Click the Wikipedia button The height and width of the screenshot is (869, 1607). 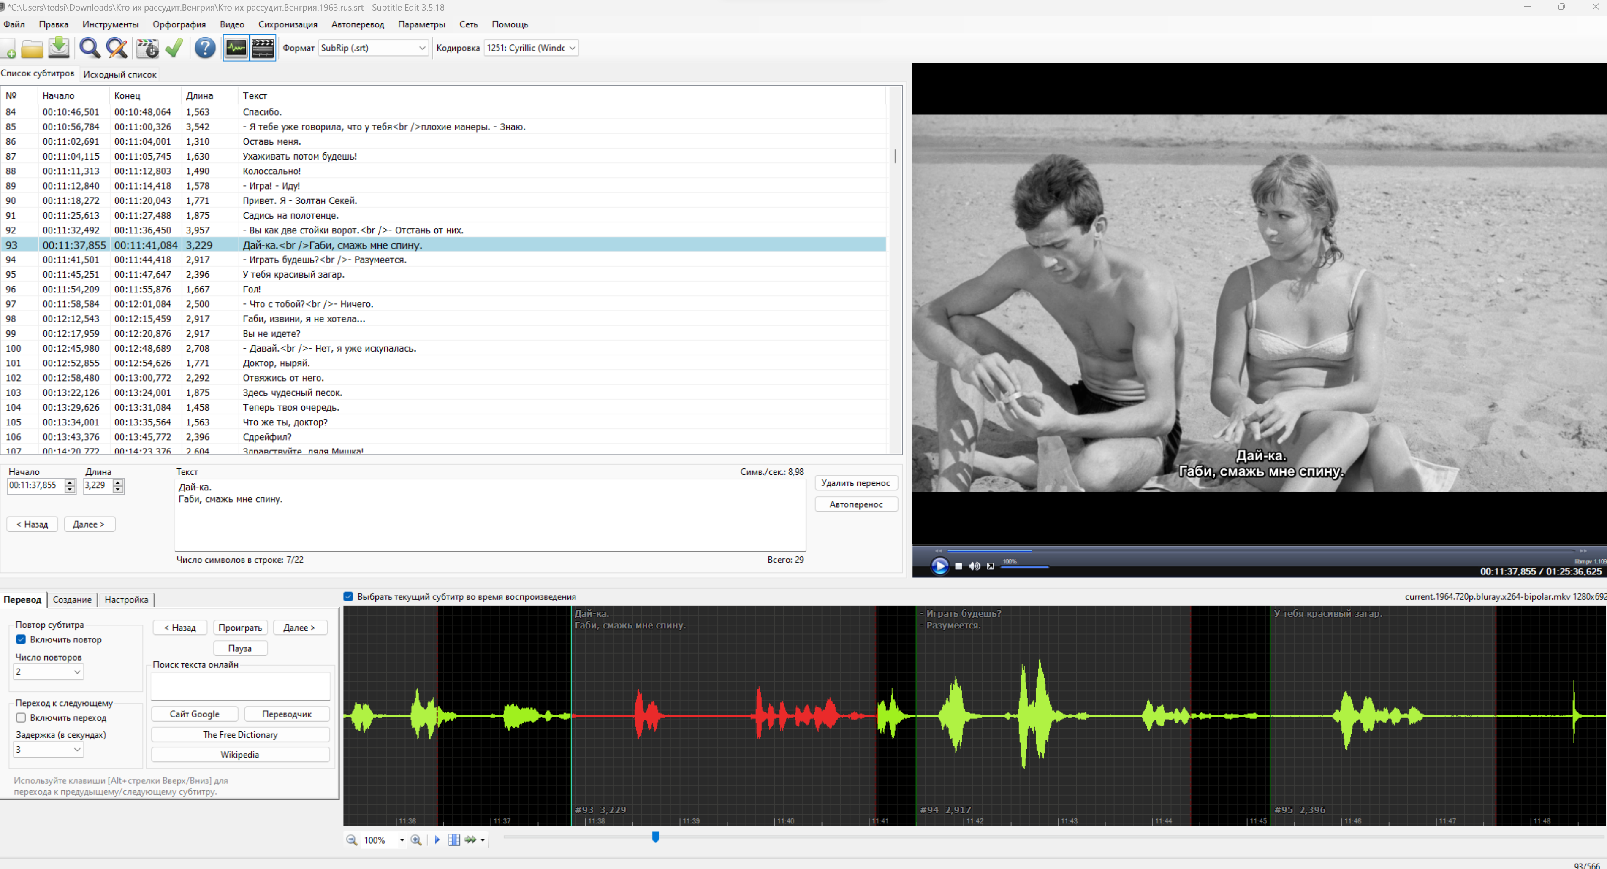(x=240, y=754)
